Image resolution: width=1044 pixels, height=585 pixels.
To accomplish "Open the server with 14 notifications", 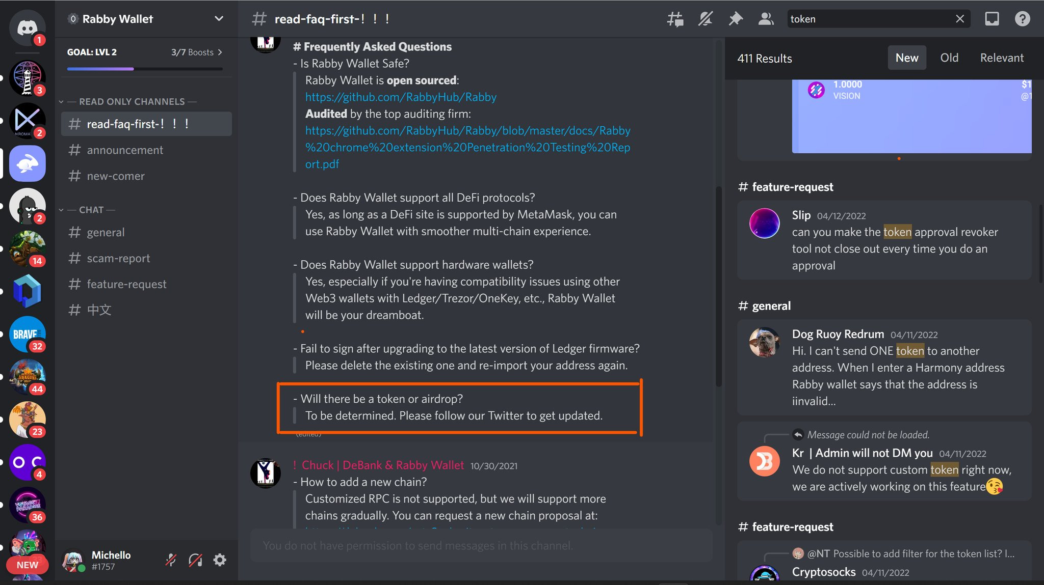I will [x=27, y=248].
